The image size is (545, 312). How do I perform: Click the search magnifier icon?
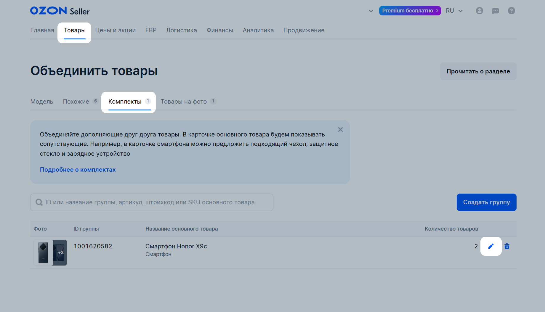[39, 202]
